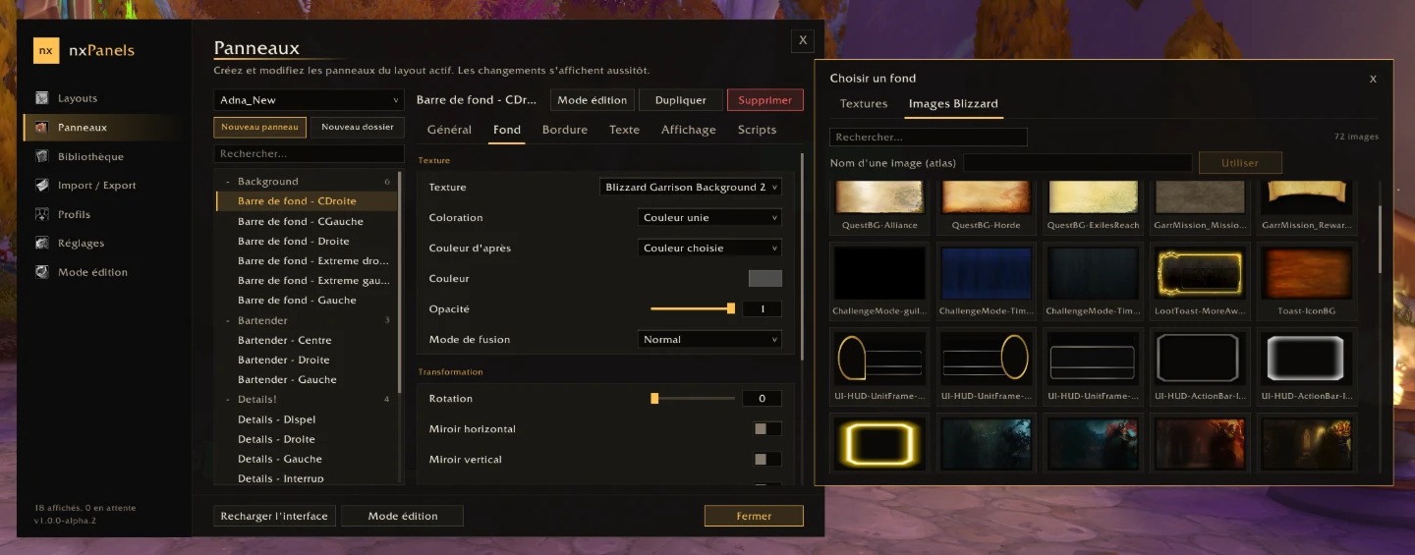Switch to the Texte tab
Viewport: 1415px width, 555px height.
point(624,130)
